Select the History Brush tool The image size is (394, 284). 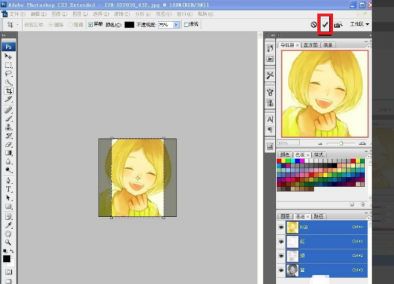(x=9, y=136)
